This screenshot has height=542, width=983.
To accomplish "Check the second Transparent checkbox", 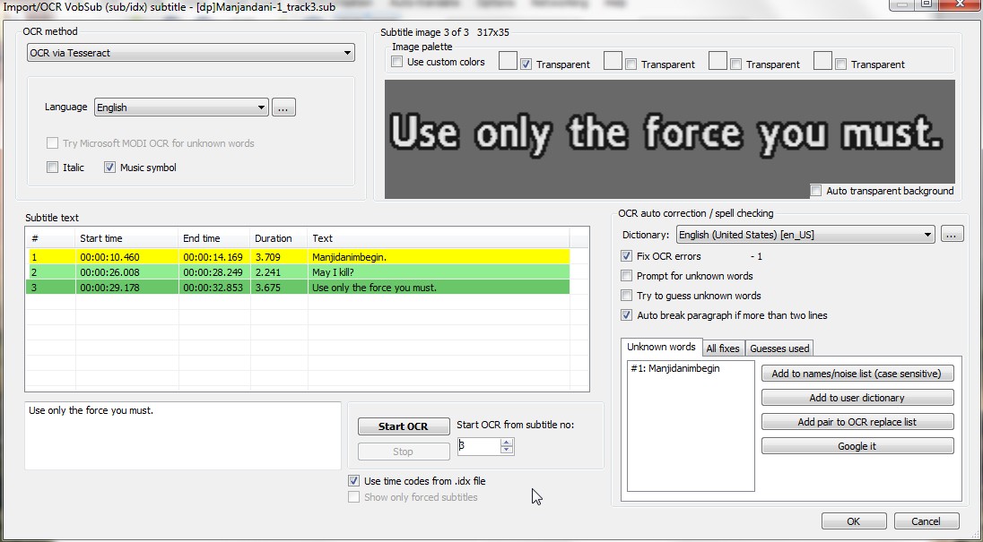I will coord(631,65).
